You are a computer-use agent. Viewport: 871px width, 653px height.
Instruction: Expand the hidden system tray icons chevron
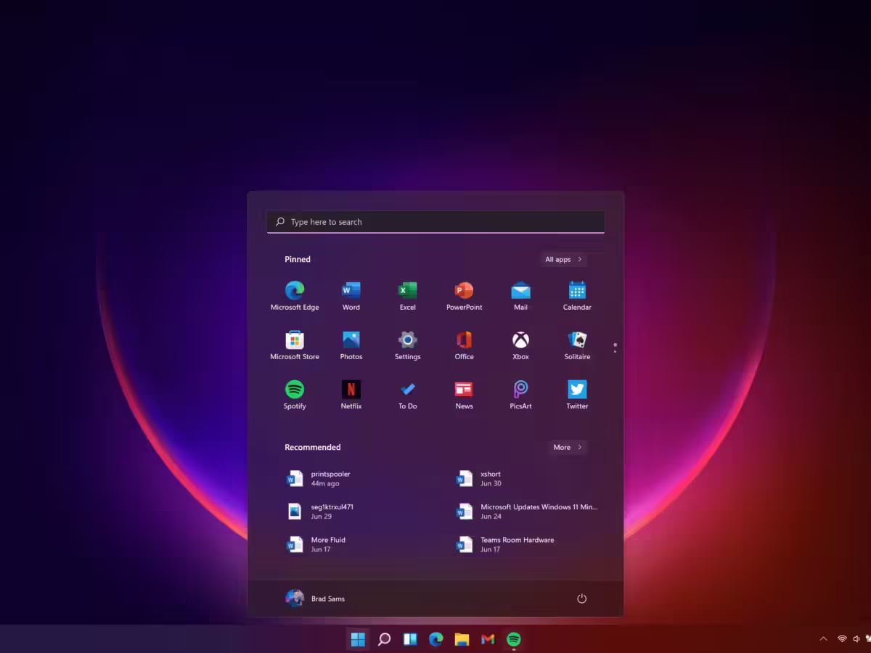pyautogui.click(x=823, y=639)
